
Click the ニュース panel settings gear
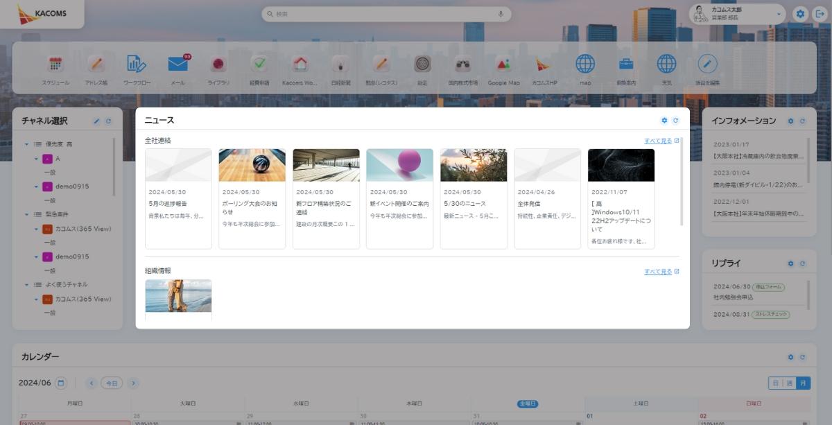point(664,121)
